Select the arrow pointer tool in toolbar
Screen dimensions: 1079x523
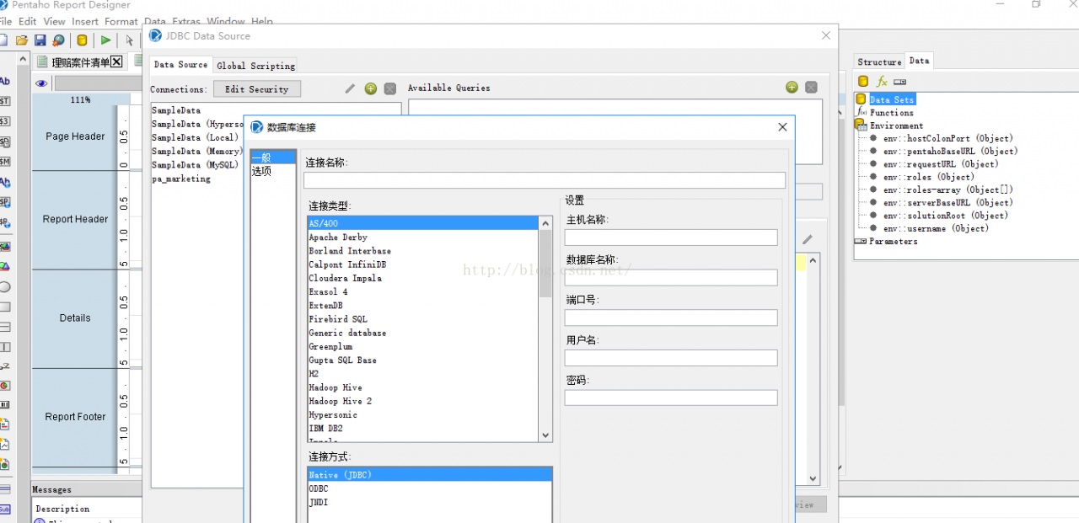(129, 40)
